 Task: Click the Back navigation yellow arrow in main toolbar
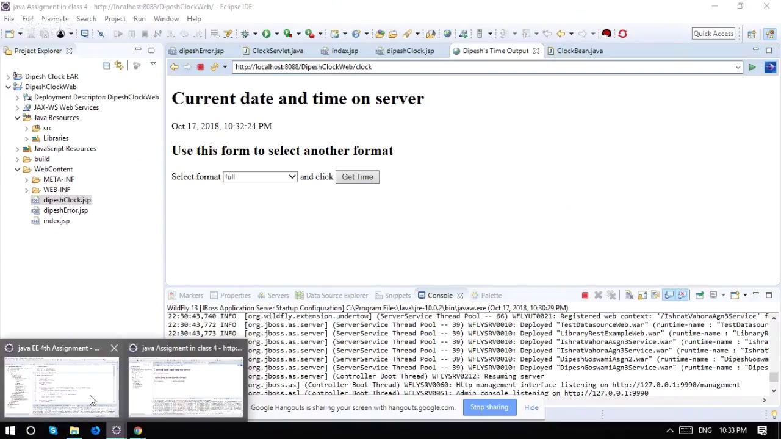560,34
